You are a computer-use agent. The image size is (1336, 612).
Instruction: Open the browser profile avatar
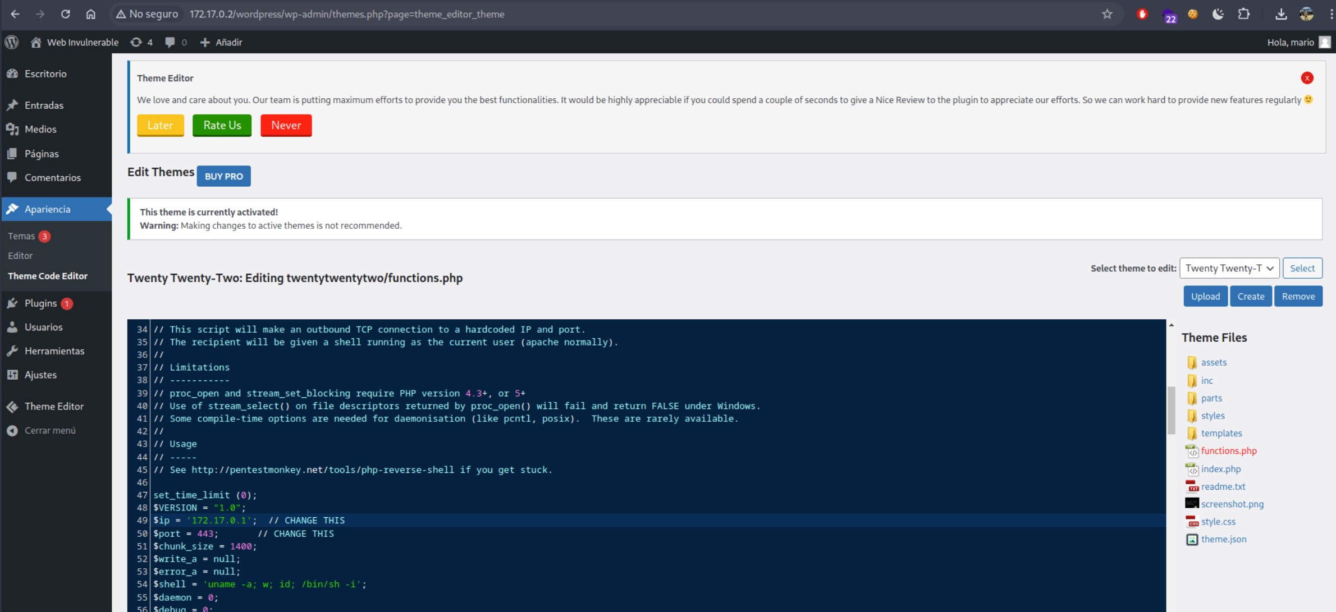coord(1307,14)
